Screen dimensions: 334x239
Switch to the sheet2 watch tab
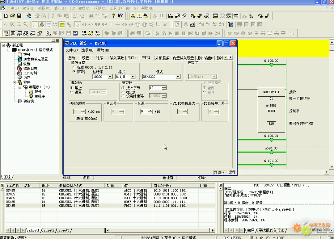49,230
